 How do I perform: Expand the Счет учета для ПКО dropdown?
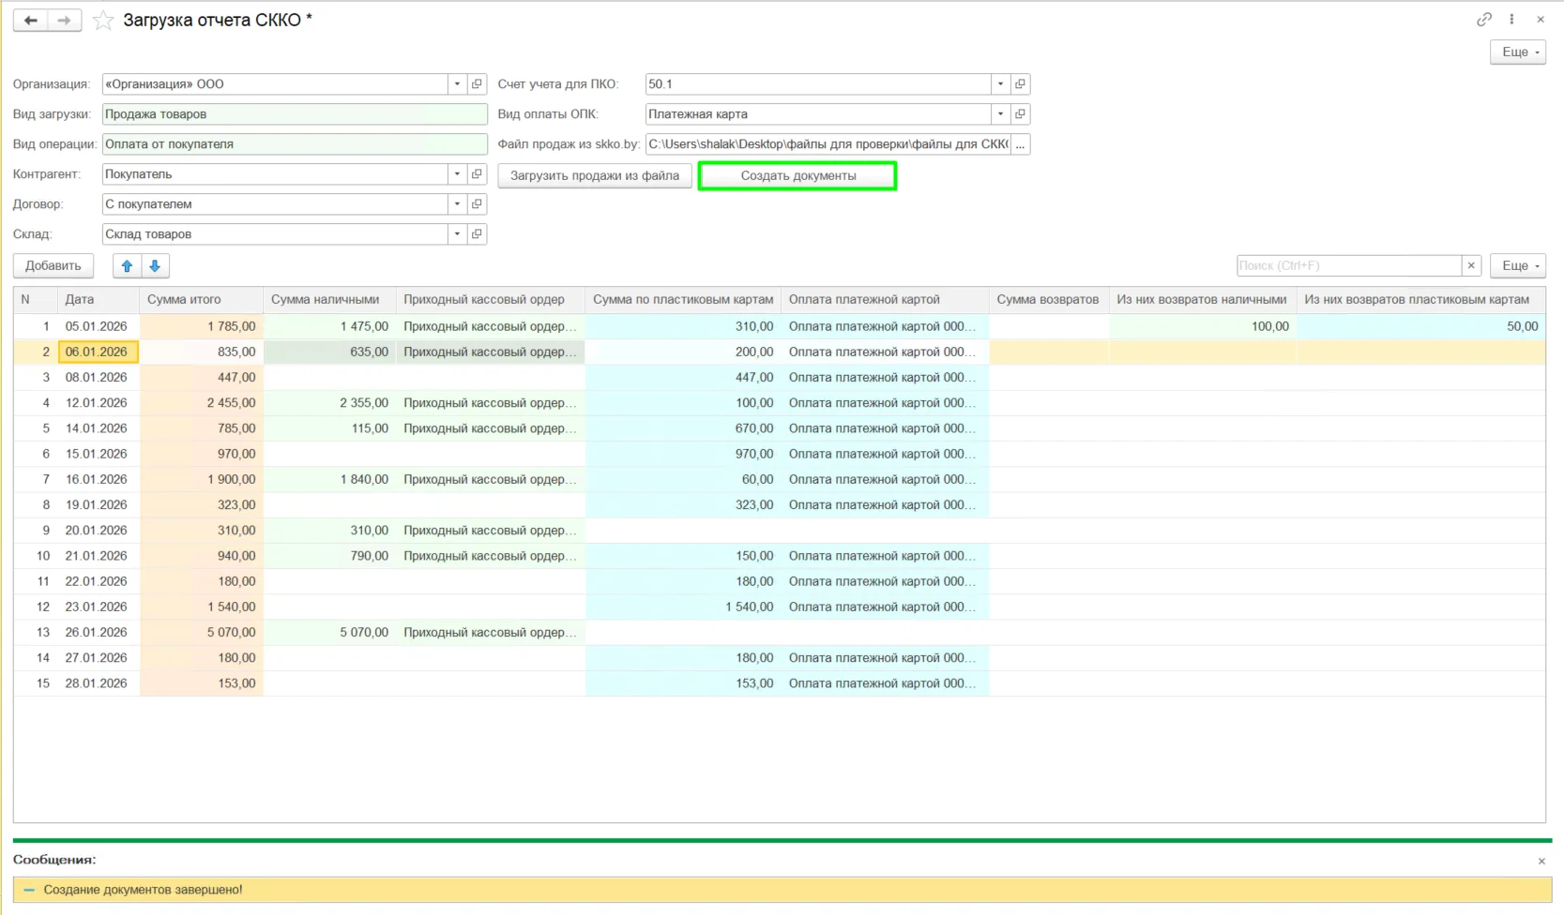(x=1000, y=84)
